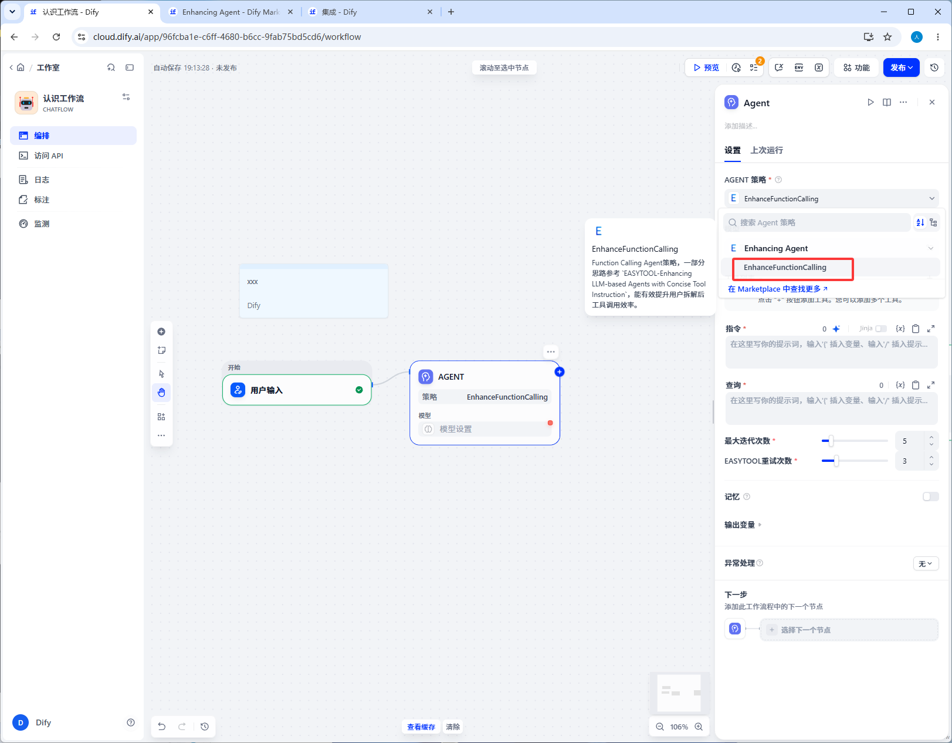Click 在 Marketplace 中查找更多 link

point(778,289)
